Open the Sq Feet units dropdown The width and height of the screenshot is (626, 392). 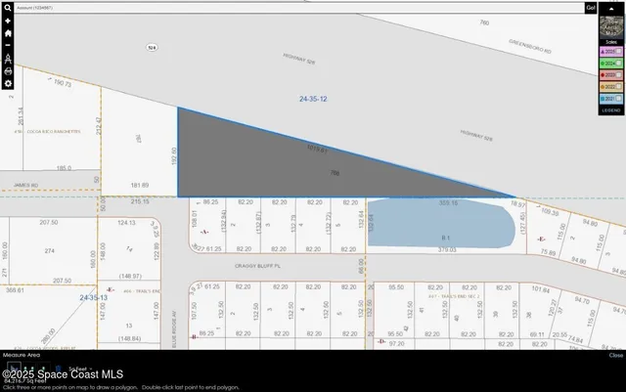pos(80,370)
